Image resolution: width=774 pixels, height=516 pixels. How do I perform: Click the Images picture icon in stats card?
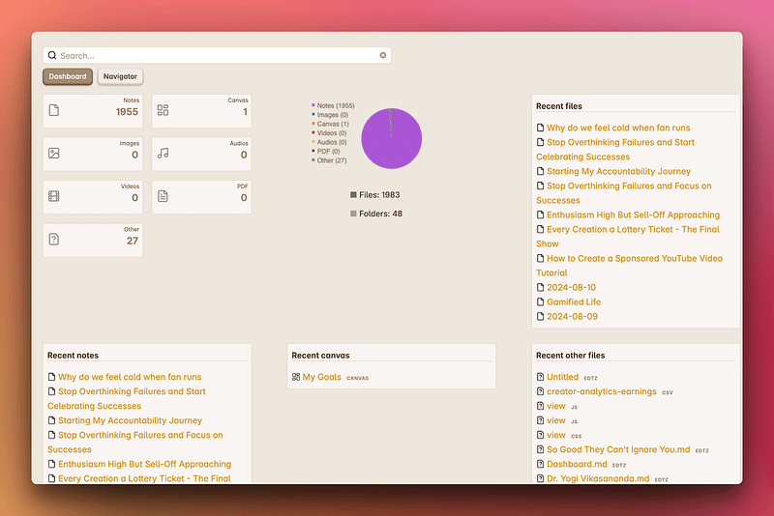click(x=54, y=154)
